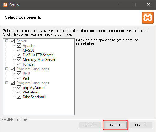Minimize the Setup window
This screenshot has height=132, width=156.
[120, 5]
